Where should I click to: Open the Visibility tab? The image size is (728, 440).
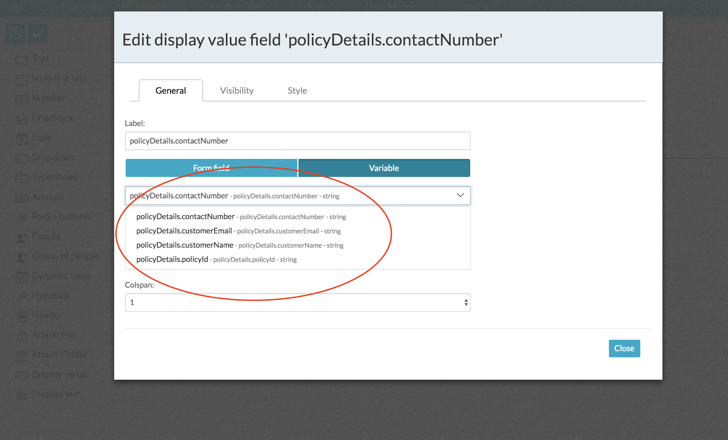(x=237, y=90)
